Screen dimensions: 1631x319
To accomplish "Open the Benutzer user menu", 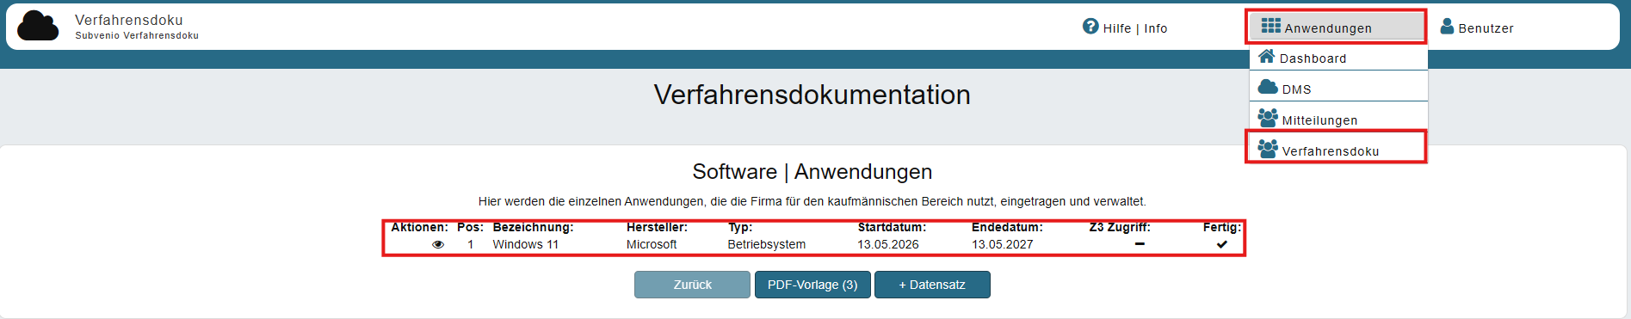I will (x=1477, y=28).
